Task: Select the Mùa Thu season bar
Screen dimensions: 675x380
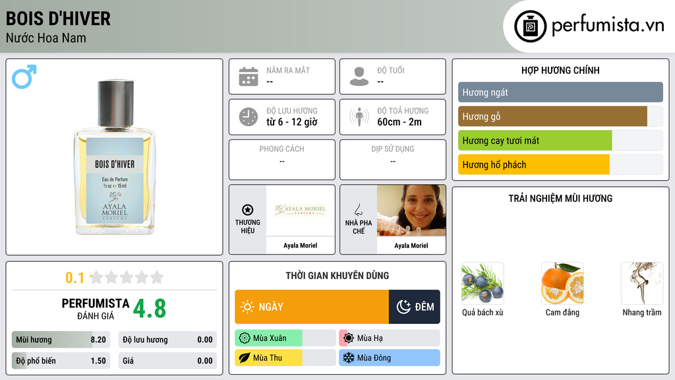Action: [x=285, y=358]
